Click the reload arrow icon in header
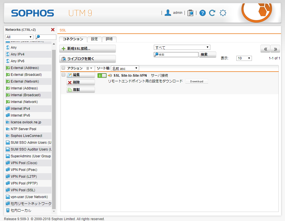 [x=212, y=13]
